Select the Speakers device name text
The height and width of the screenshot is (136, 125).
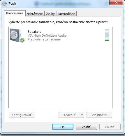(34, 32)
